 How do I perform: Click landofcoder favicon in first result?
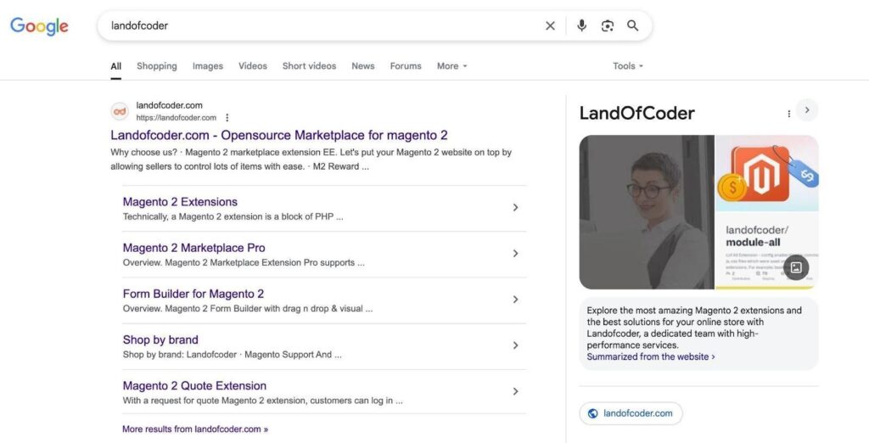[120, 111]
